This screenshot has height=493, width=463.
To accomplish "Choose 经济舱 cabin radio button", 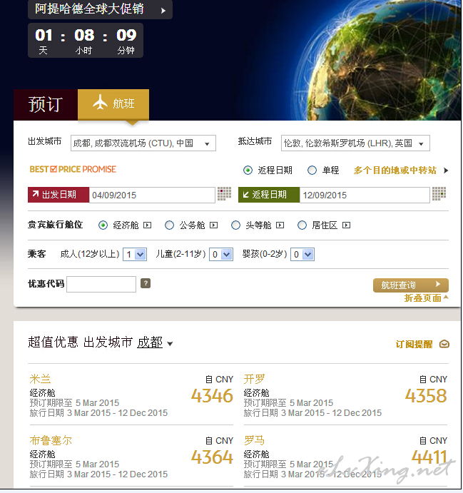I will pos(103,225).
